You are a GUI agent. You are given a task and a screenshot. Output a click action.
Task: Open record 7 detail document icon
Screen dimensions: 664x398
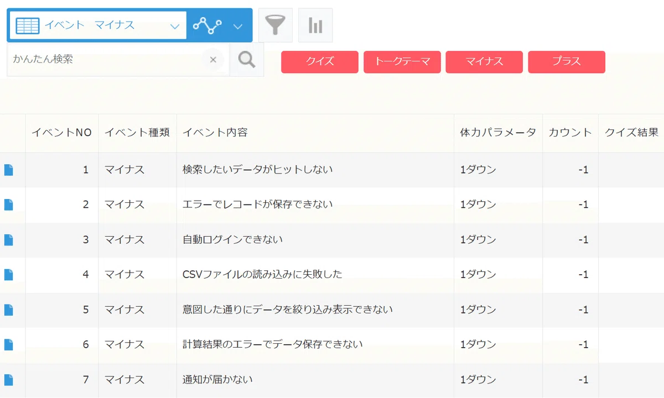pyautogui.click(x=8, y=380)
